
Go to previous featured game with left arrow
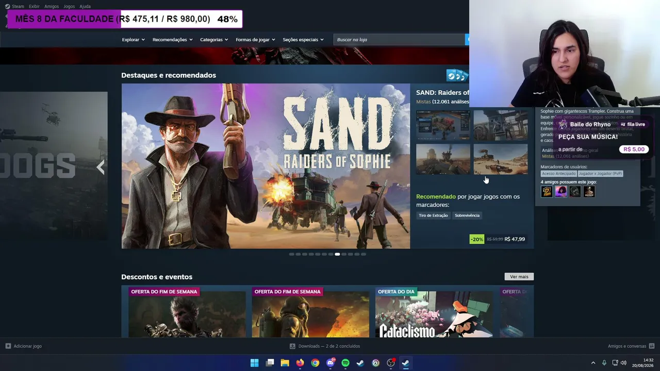pyautogui.click(x=101, y=166)
